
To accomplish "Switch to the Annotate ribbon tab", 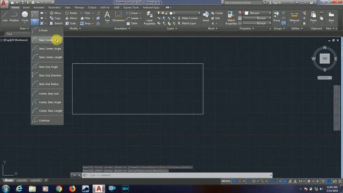I will pyautogui.click(x=39, y=8).
